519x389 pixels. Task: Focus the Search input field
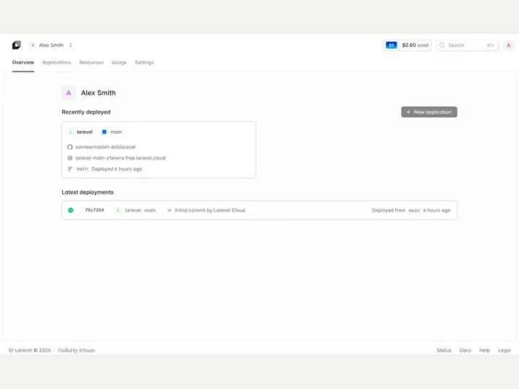coord(467,45)
